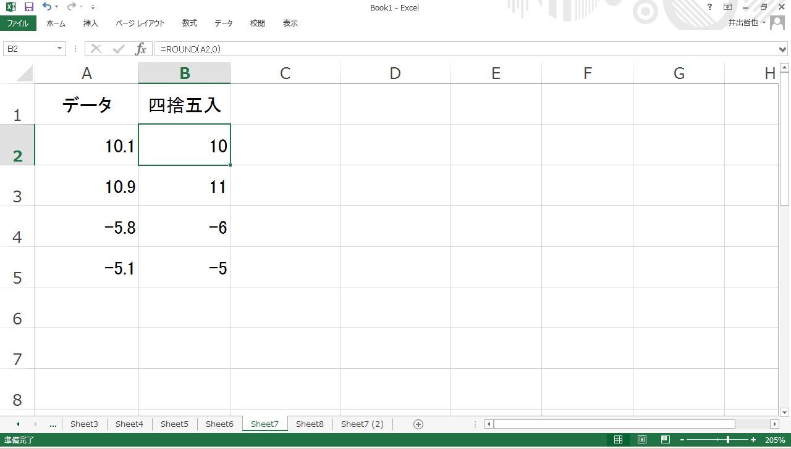791x449 pixels.
Task: Add a new sheet with the plus button
Action: pyautogui.click(x=418, y=424)
